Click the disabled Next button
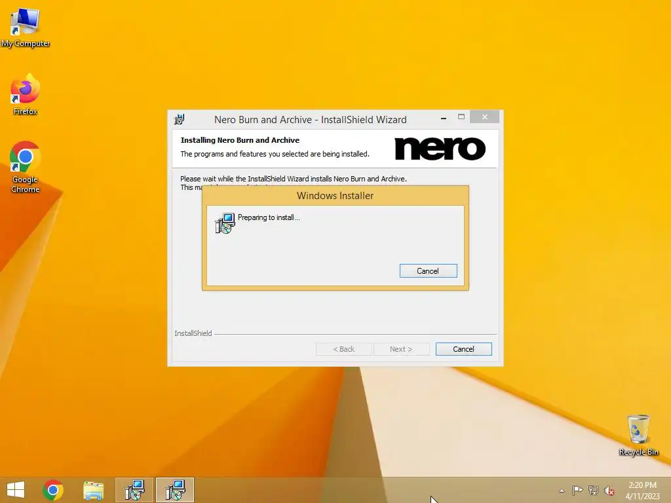 coord(401,349)
